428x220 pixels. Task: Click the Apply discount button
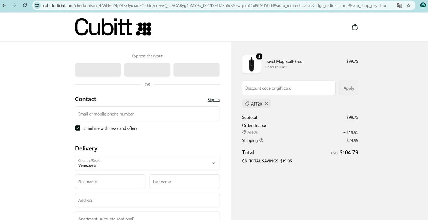click(x=349, y=88)
